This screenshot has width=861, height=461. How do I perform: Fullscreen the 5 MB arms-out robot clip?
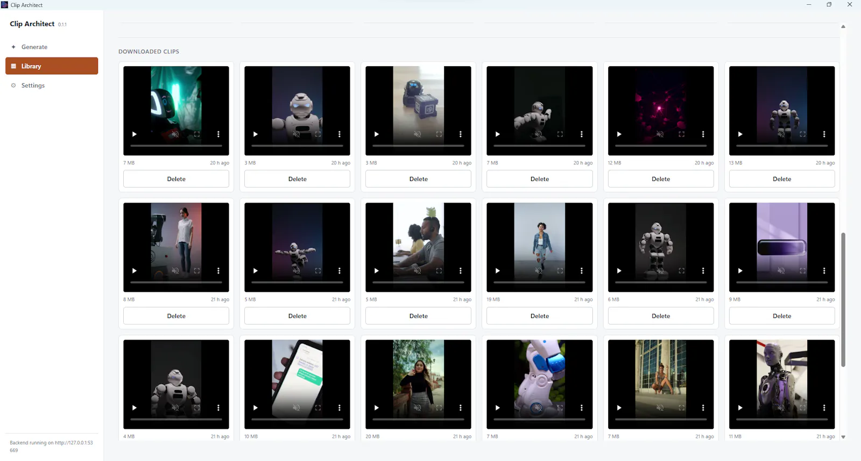coord(318,271)
